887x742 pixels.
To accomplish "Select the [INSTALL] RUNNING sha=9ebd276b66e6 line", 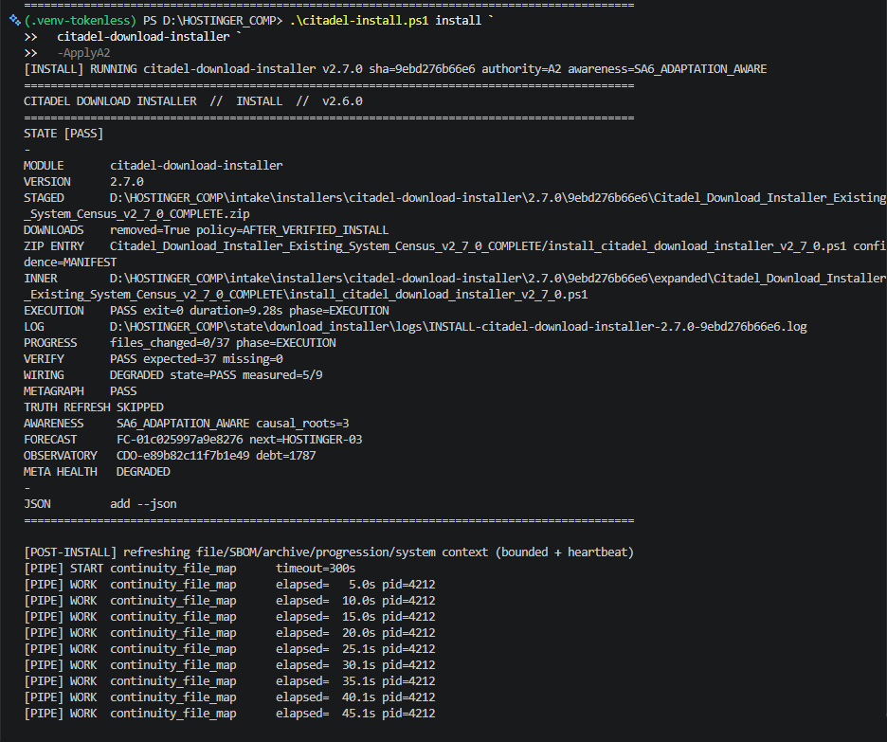I will [395, 69].
